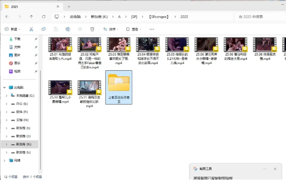Navigate to [SP] in the breadcrumb

[134, 17]
